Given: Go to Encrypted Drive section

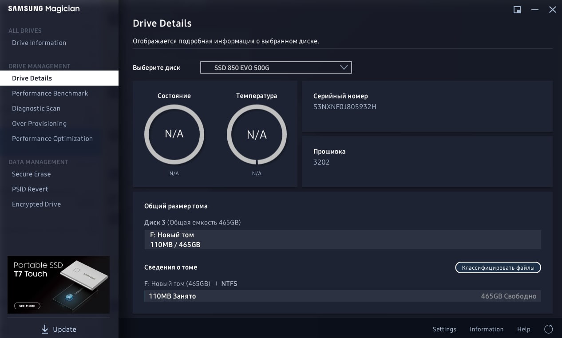Looking at the screenshot, I should 36,204.
